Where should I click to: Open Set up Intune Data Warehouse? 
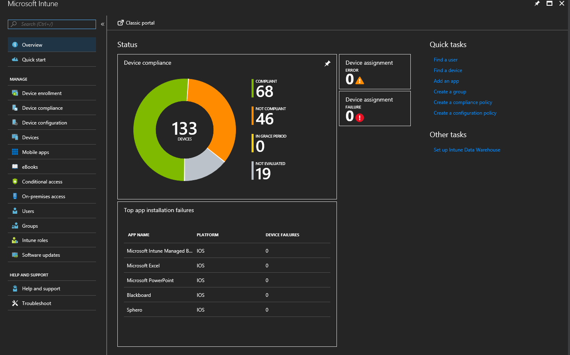point(467,150)
